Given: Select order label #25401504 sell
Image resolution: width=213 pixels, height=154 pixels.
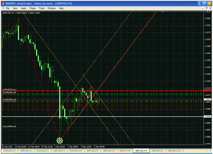Looking at the screenshot, I should tap(10, 92).
